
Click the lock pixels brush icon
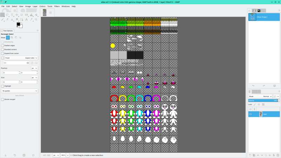[x=255, y=104]
